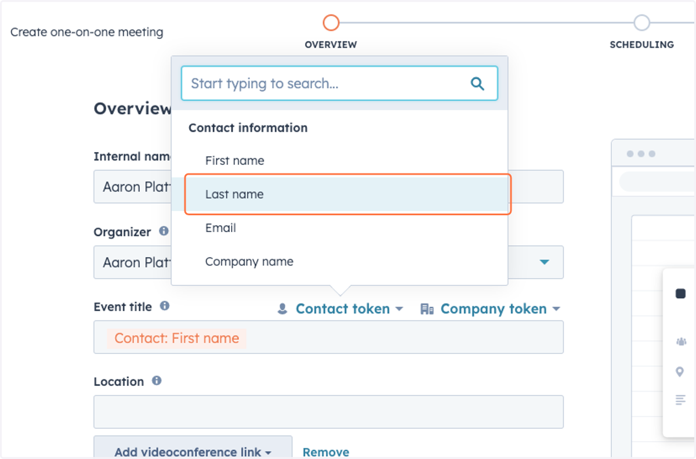
Task: Click the info icon beside Event title
Action: point(165,306)
